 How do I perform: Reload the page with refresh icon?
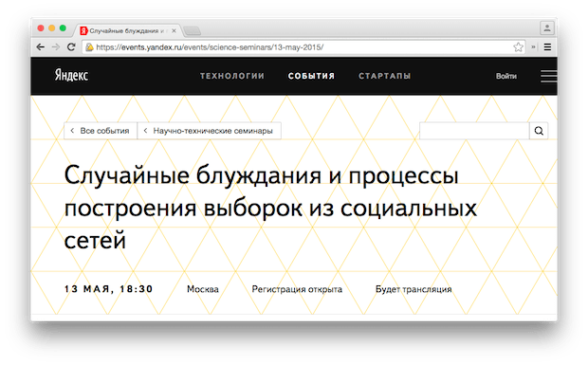pos(71,47)
